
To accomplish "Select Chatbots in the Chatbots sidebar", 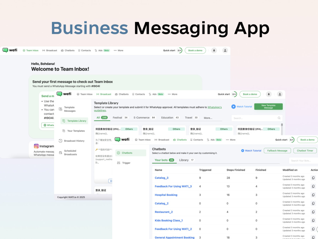I will pyautogui.click(x=131, y=153).
